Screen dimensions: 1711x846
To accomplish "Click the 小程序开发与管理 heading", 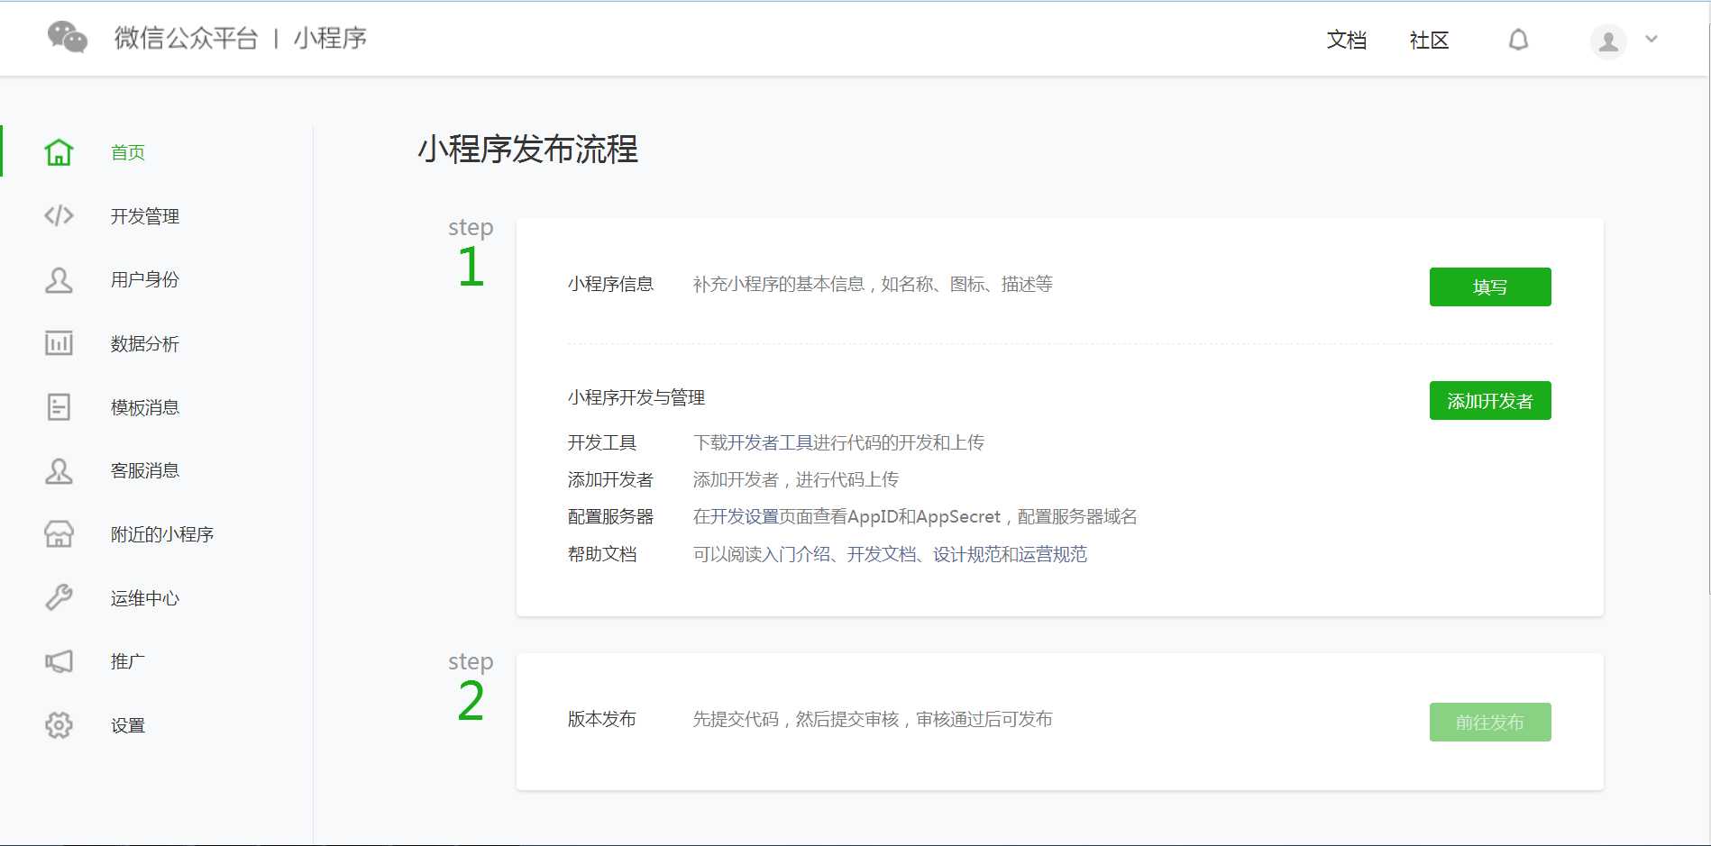I will coord(636,397).
